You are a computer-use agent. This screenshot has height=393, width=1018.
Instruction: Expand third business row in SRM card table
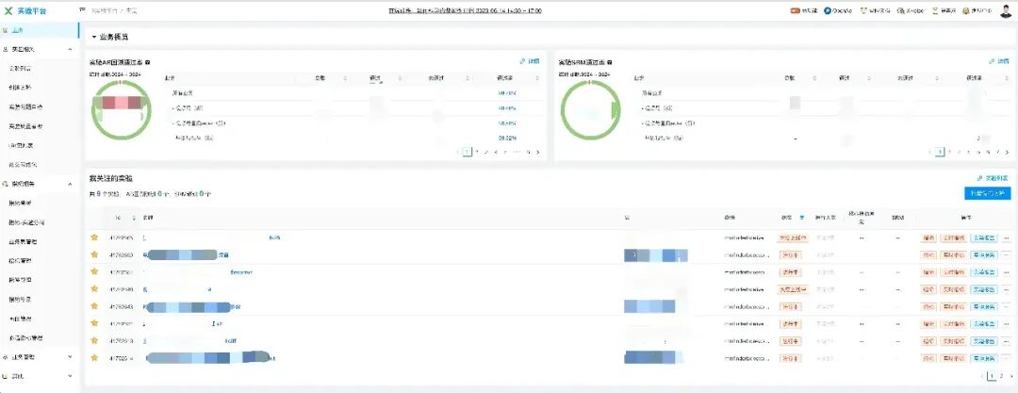click(643, 123)
